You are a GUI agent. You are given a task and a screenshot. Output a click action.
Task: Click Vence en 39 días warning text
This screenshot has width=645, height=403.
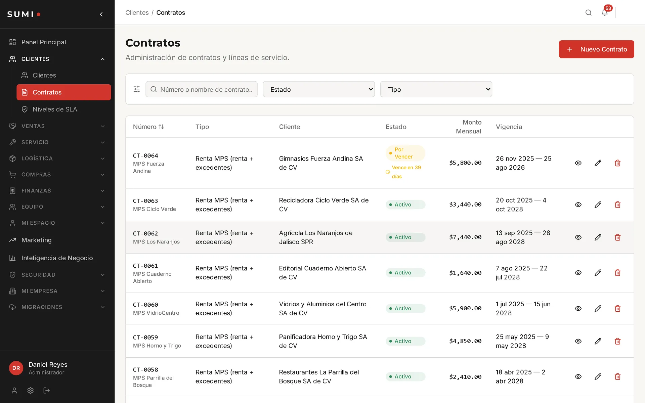403,172
